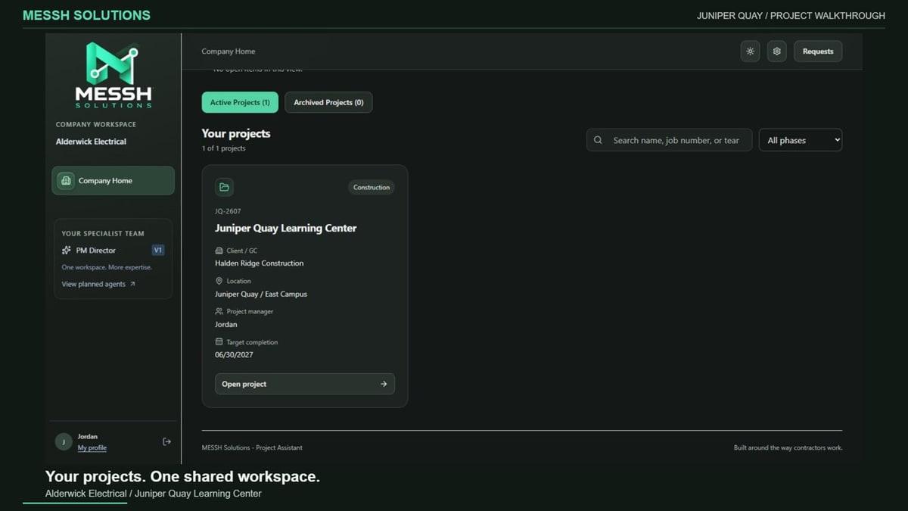Image resolution: width=908 pixels, height=511 pixels.
Task: Click MESSH Solutions - Project Assistant footer
Action: (252, 447)
